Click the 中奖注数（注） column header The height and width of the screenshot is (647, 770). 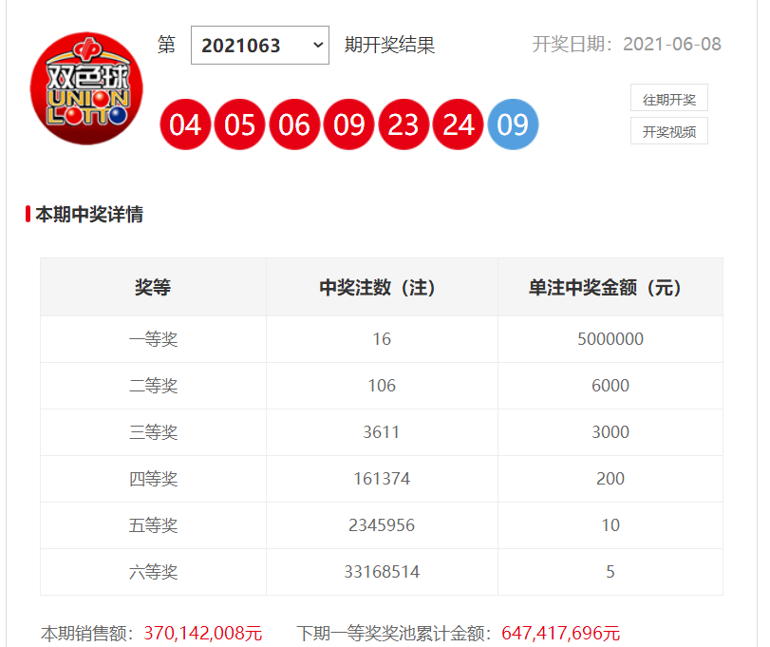[x=382, y=288]
